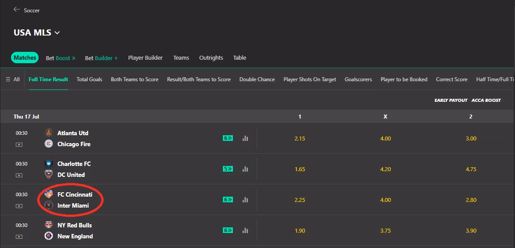Click live stream icon for Atlanta Utd match
This screenshot has height=248, width=515.
point(19,144)
